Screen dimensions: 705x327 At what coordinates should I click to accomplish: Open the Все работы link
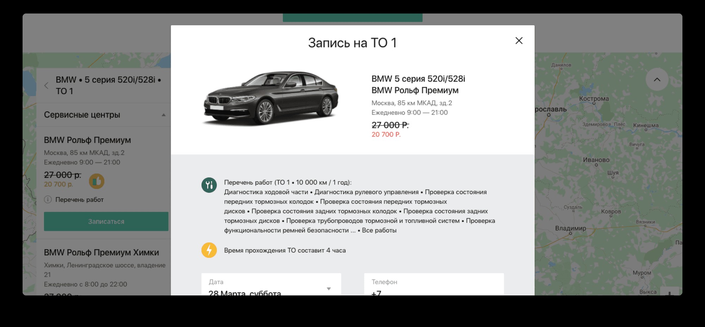click(379, 230)
